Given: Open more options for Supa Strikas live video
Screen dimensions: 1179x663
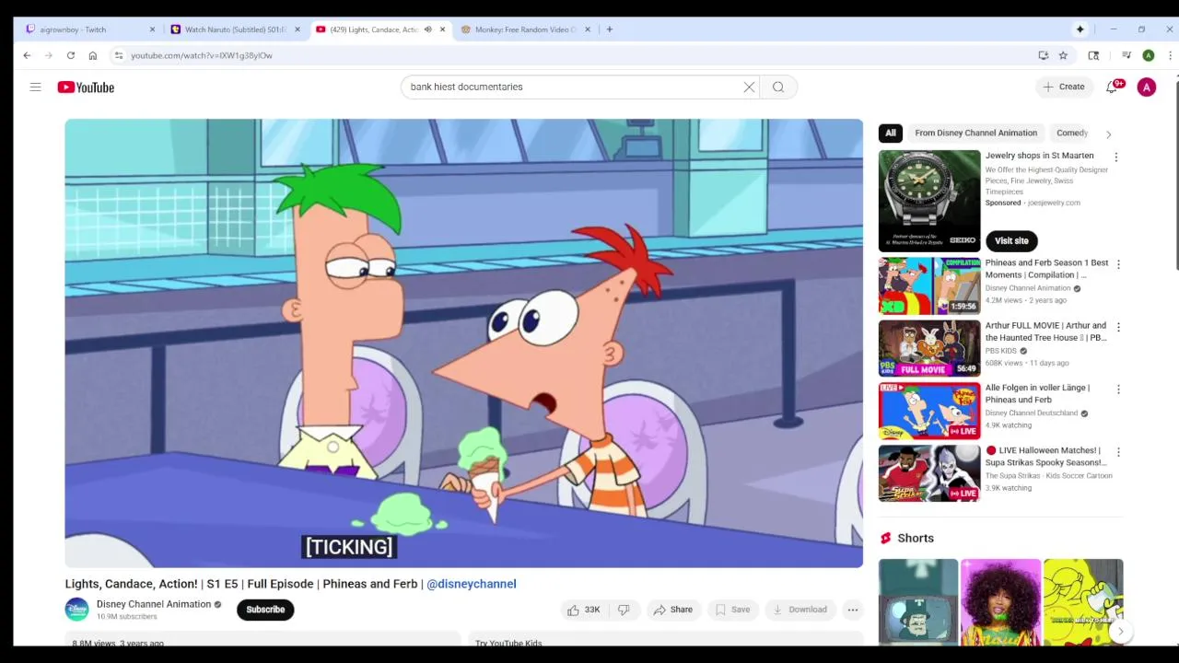Looking at the screenshot, I should click(1118, 452).
